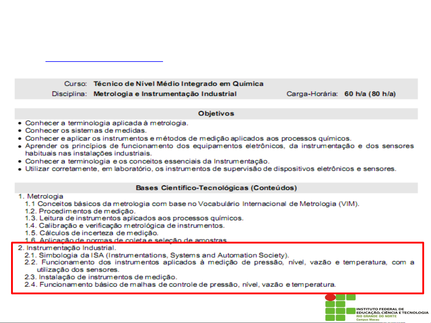Click item '2.1. Simbologia da ISA'

coord(157,255)
